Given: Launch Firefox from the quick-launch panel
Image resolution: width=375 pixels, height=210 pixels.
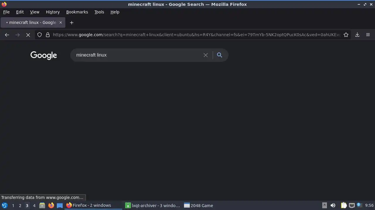Looking at the screenshot, I should tap(51, 205).
